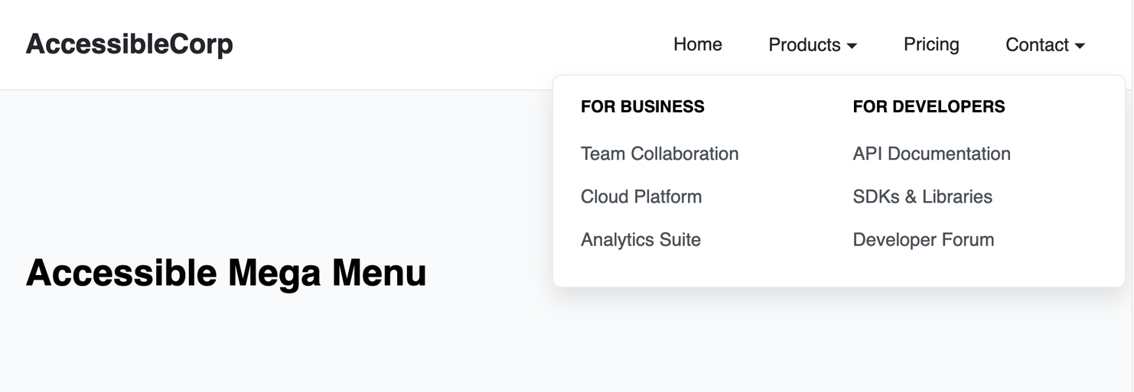Screen dimensions: 1134x392
Task: Collapse the Products mega menu
Action: tap(813, 45)
